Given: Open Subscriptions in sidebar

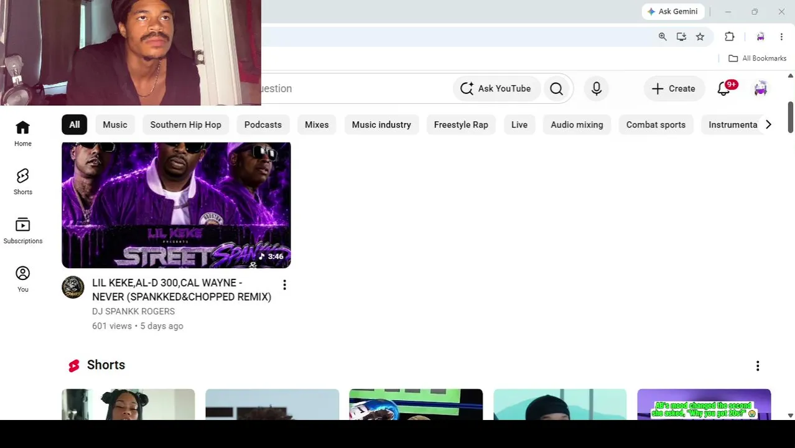Looking at the screenshot, I should [22, 230].
